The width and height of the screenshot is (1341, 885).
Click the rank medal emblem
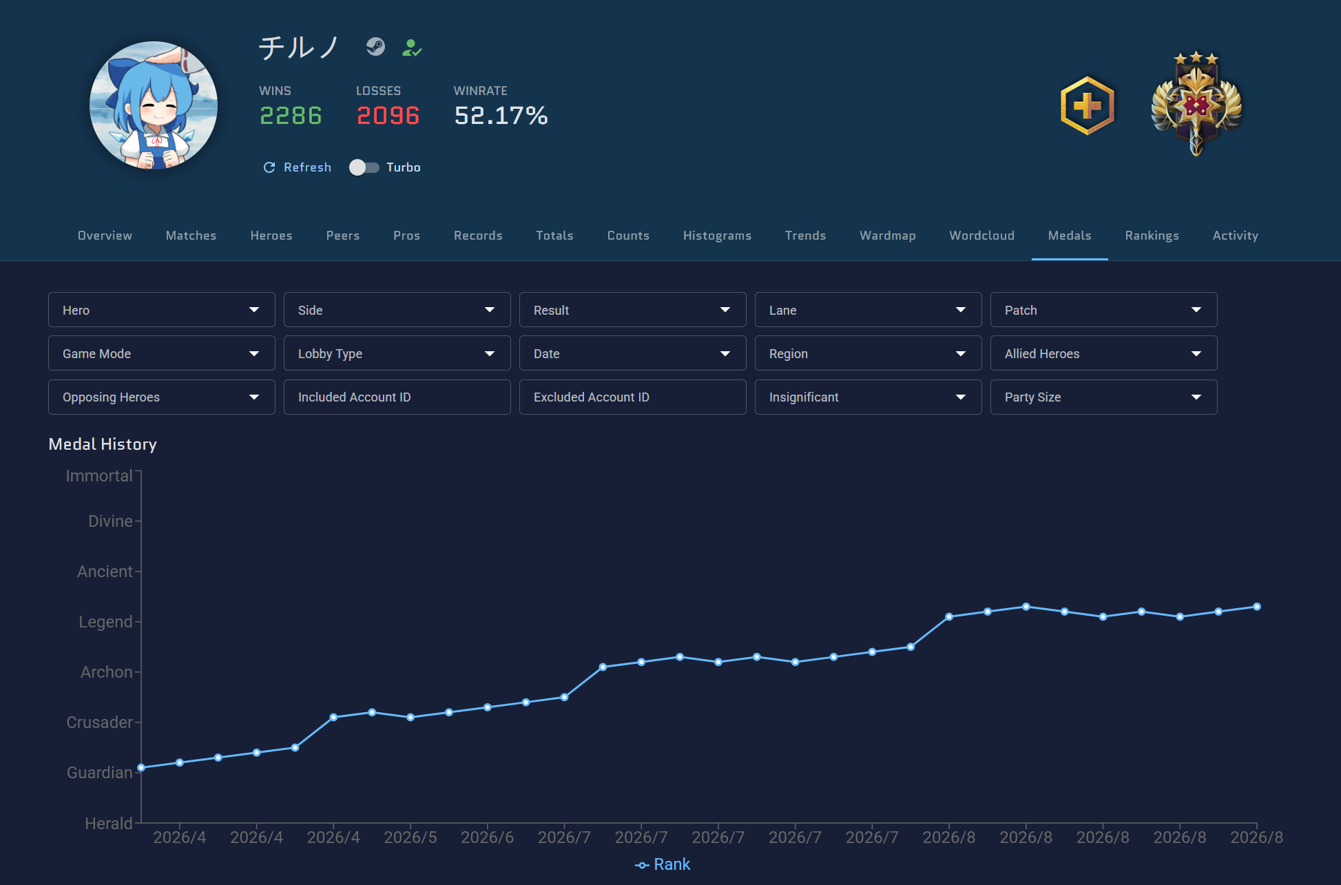pos(1196,104)
